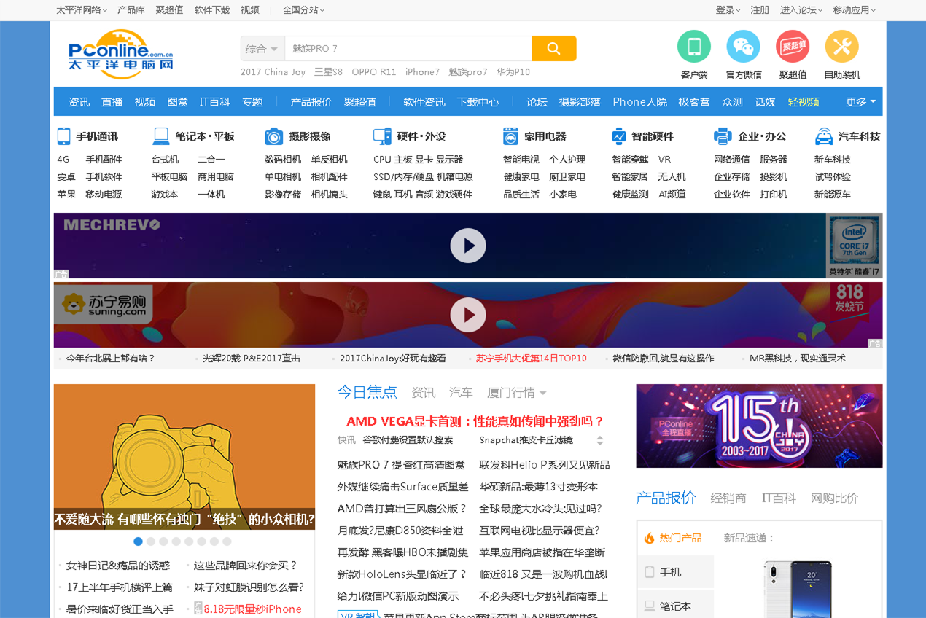Switch to the 经销商 tab

728,498
